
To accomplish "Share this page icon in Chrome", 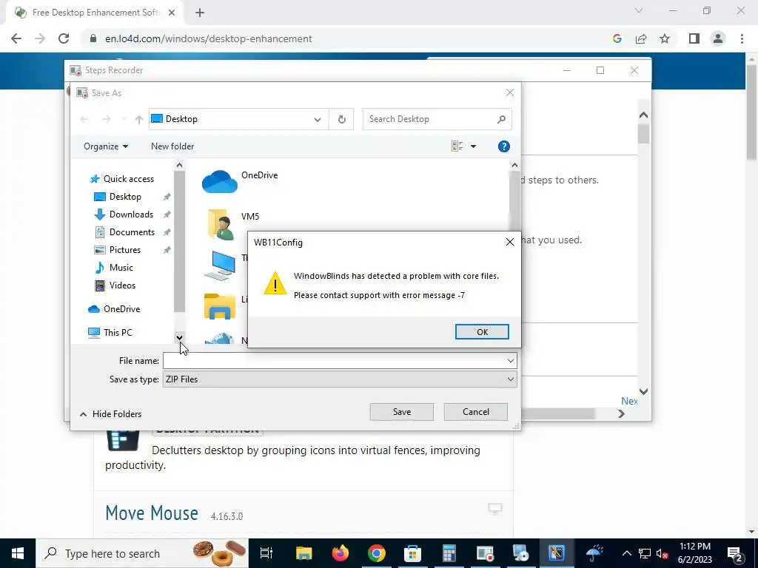I will pyautogui.click(x=641, y=38).
